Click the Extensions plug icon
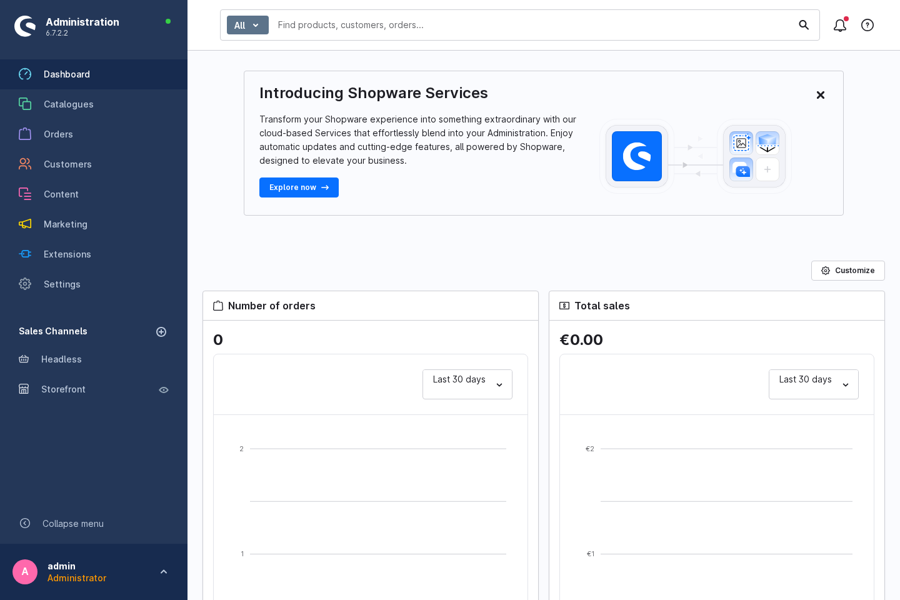The width and height of the screenshot is (900, 600). coord(25,254)
